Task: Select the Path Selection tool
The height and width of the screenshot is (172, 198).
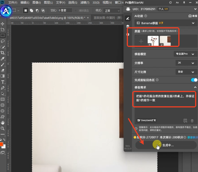Action: [x=3, y=94]
